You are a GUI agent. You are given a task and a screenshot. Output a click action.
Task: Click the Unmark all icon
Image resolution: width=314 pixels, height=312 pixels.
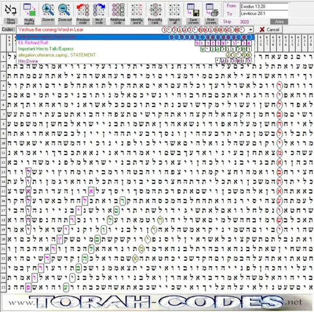(174, 10)
